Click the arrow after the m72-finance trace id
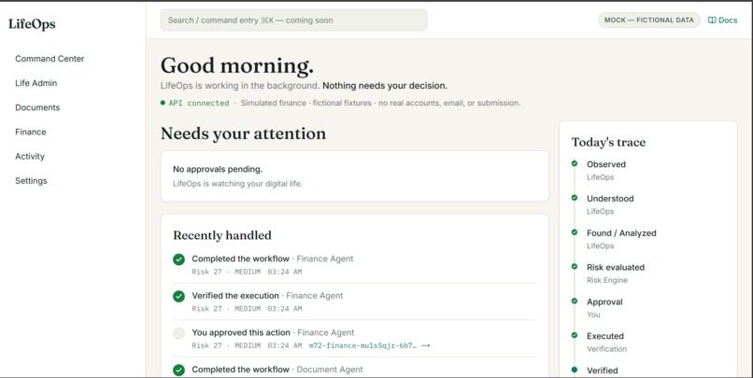Viewport: 753px width, 378px height. [x=425, y=345]
